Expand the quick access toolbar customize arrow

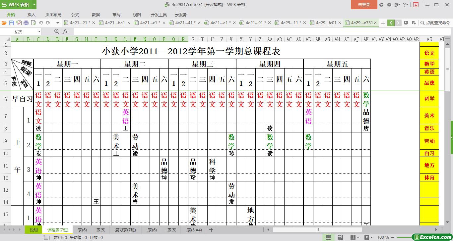pos(58,23)
